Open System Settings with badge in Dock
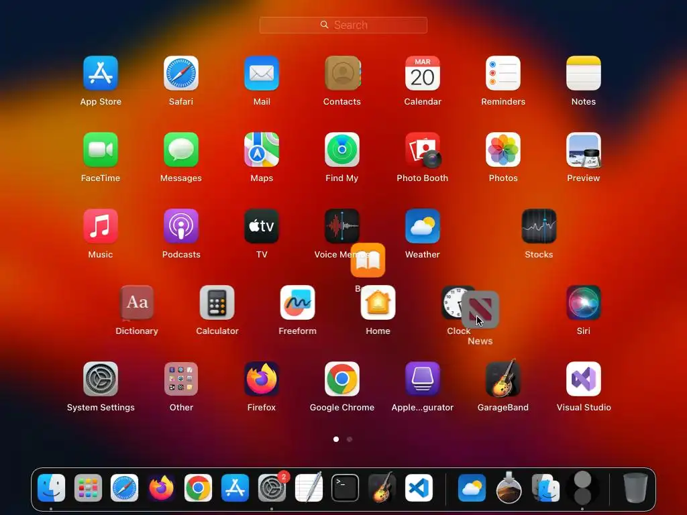 click(x=272, y=488)
